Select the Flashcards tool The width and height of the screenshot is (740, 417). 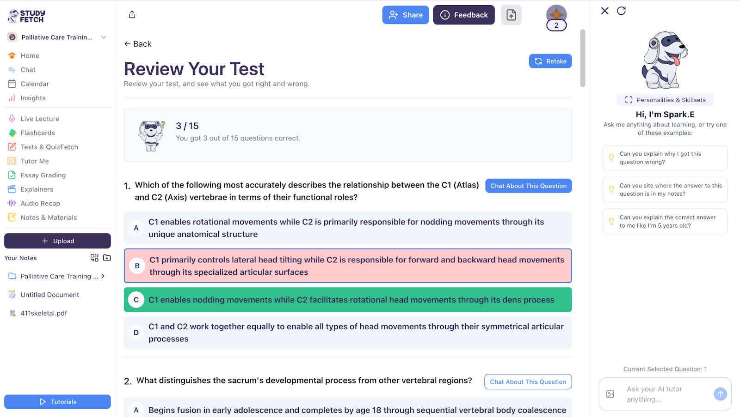click(x=37, y=133)
